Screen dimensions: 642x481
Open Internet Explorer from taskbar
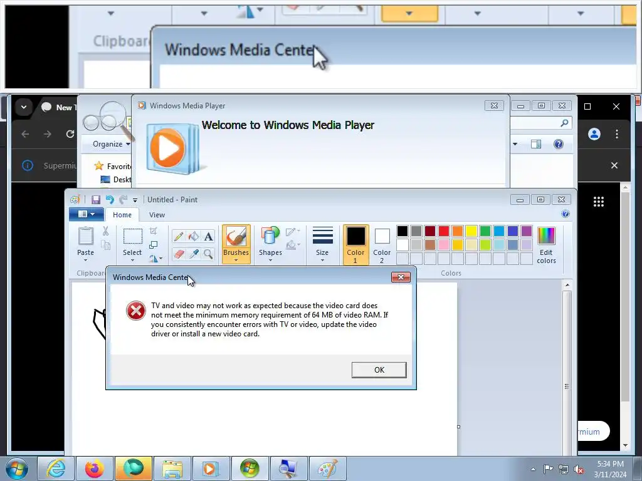click(x=56, y=468)
